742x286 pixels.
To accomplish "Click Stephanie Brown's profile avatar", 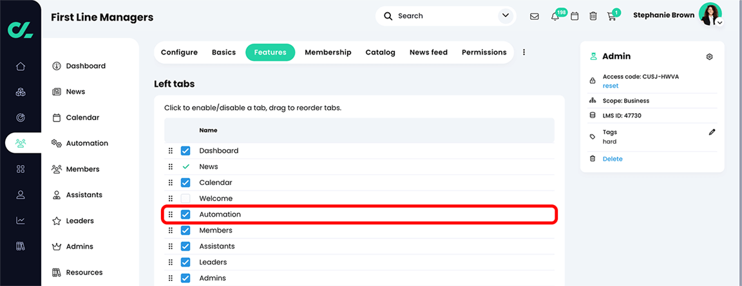I will [710, 14].
